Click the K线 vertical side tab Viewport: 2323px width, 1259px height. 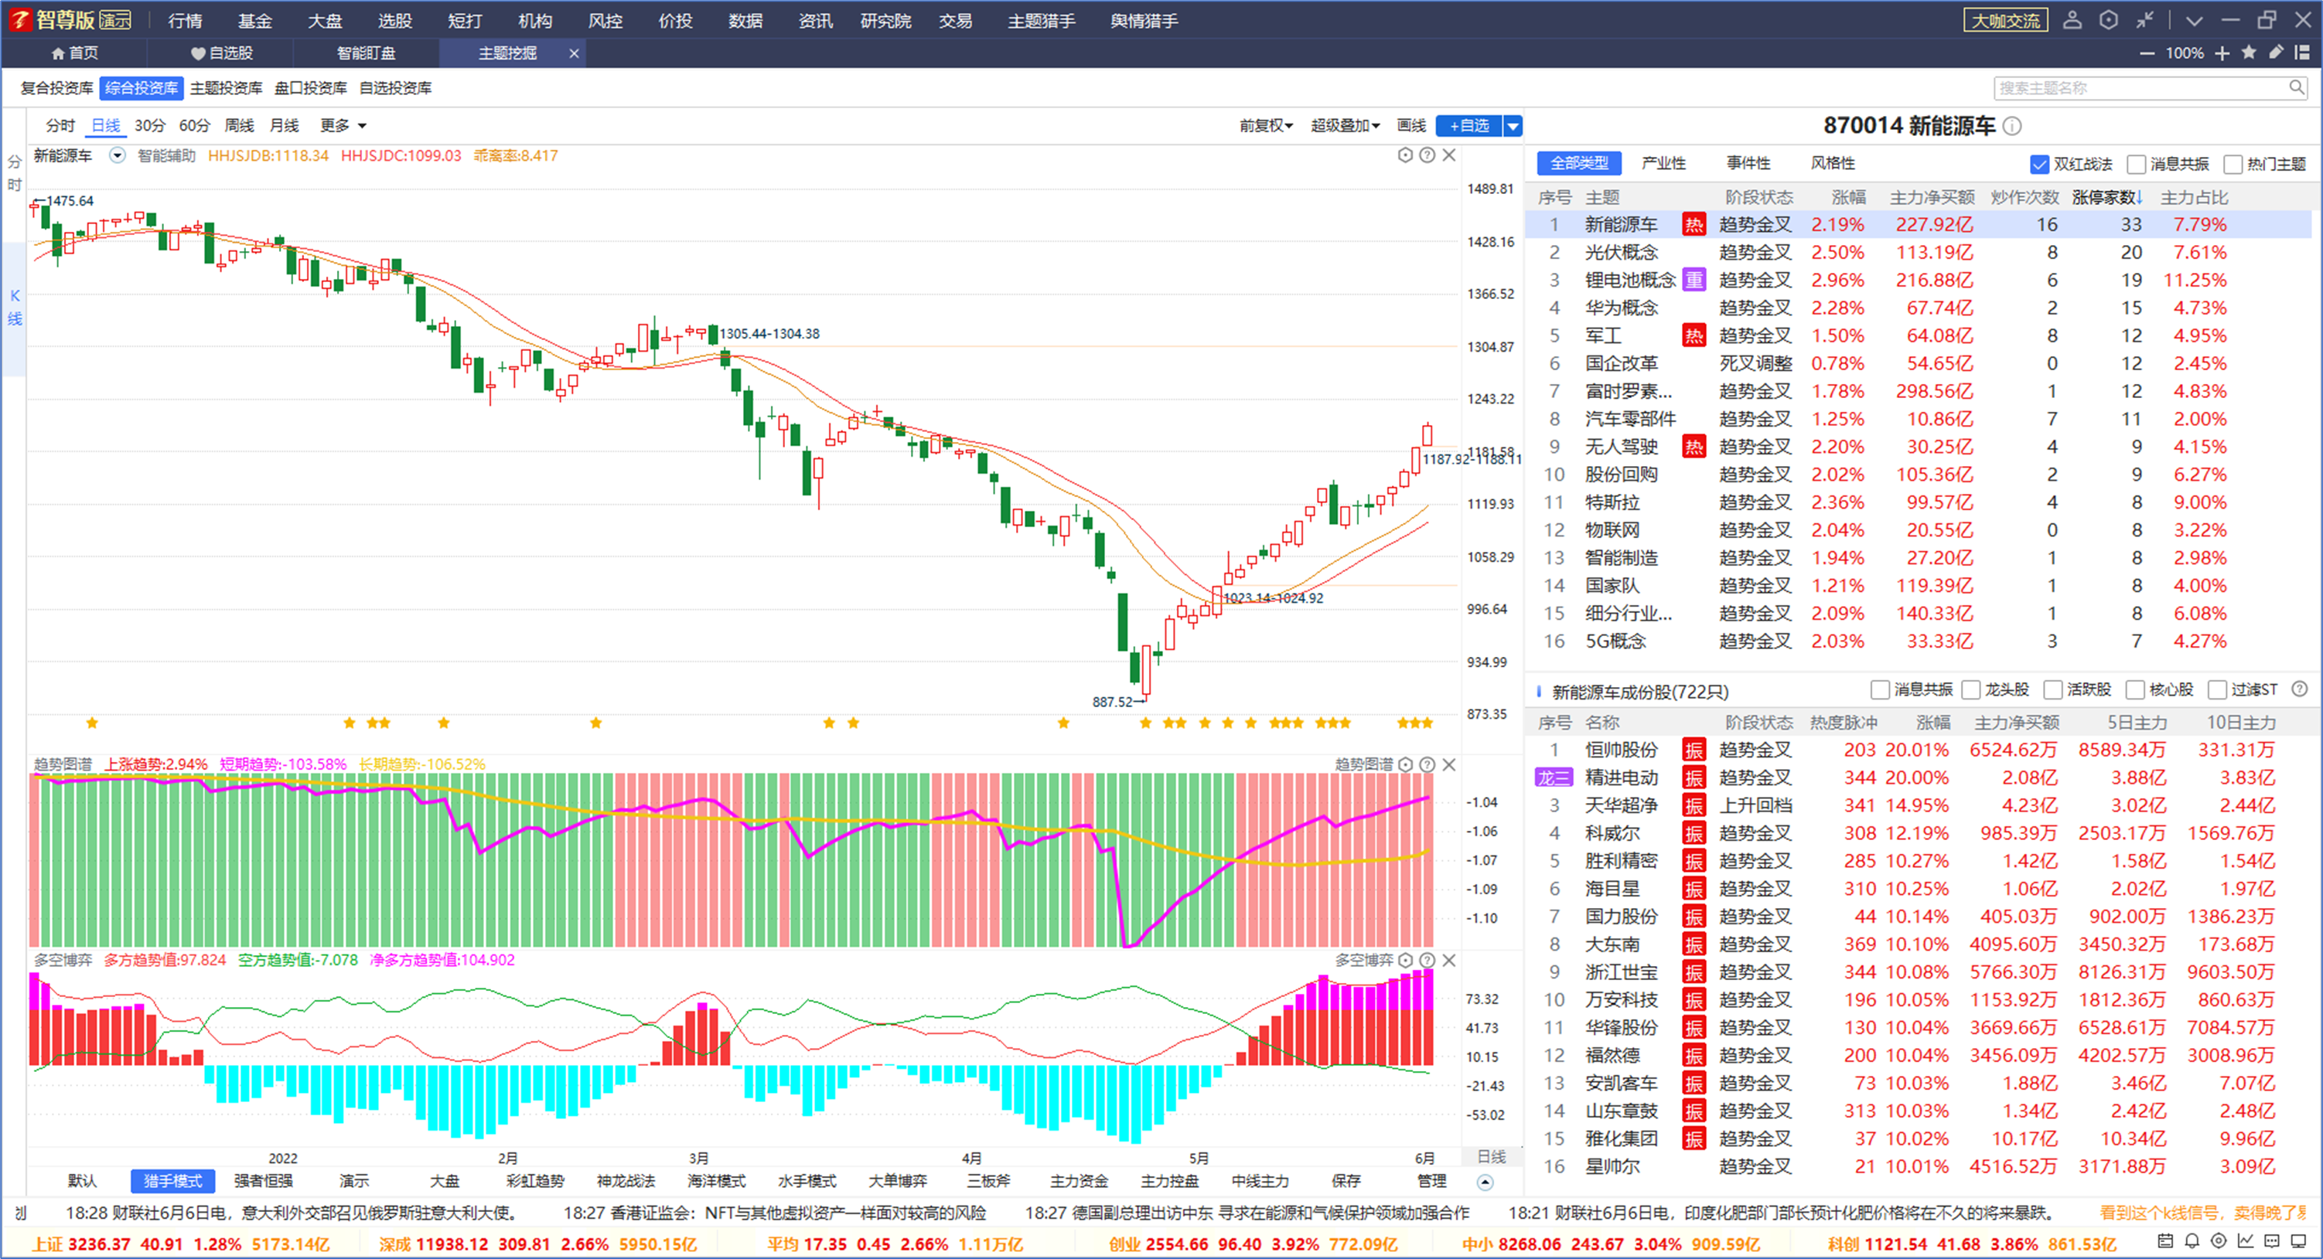pyautogui.click(x=15, y=308)
